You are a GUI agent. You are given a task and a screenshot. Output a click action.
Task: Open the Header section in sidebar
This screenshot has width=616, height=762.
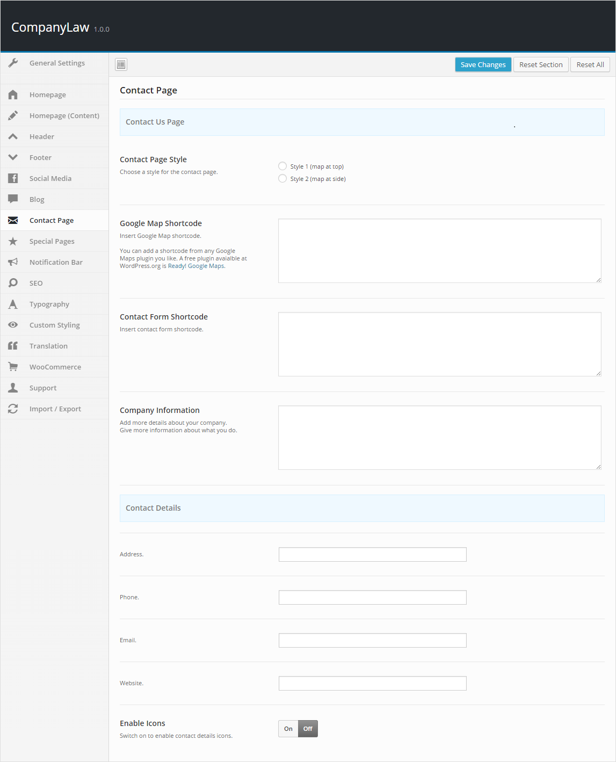42,137
